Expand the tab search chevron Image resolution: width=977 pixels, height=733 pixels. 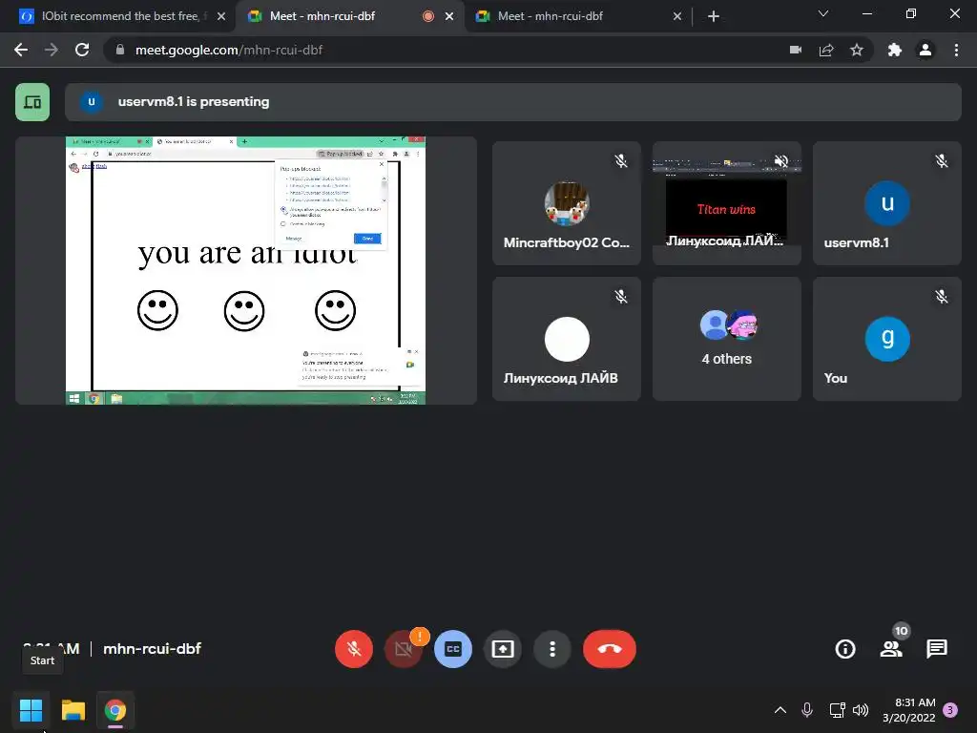click(x=823, y=13)
